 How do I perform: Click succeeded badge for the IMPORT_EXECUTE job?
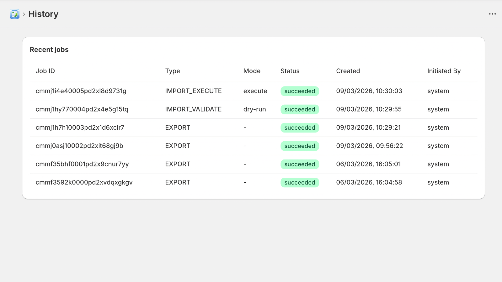tap(300, 91)
